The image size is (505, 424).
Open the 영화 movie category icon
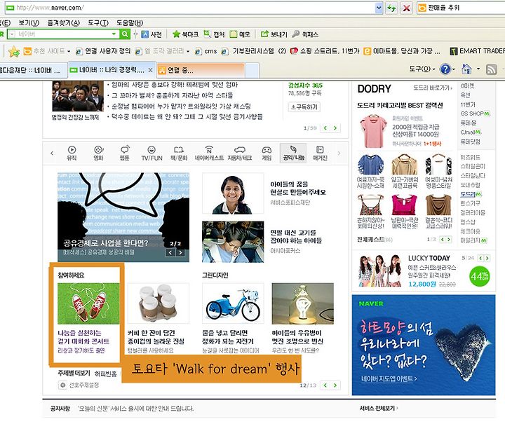point(98,149)
